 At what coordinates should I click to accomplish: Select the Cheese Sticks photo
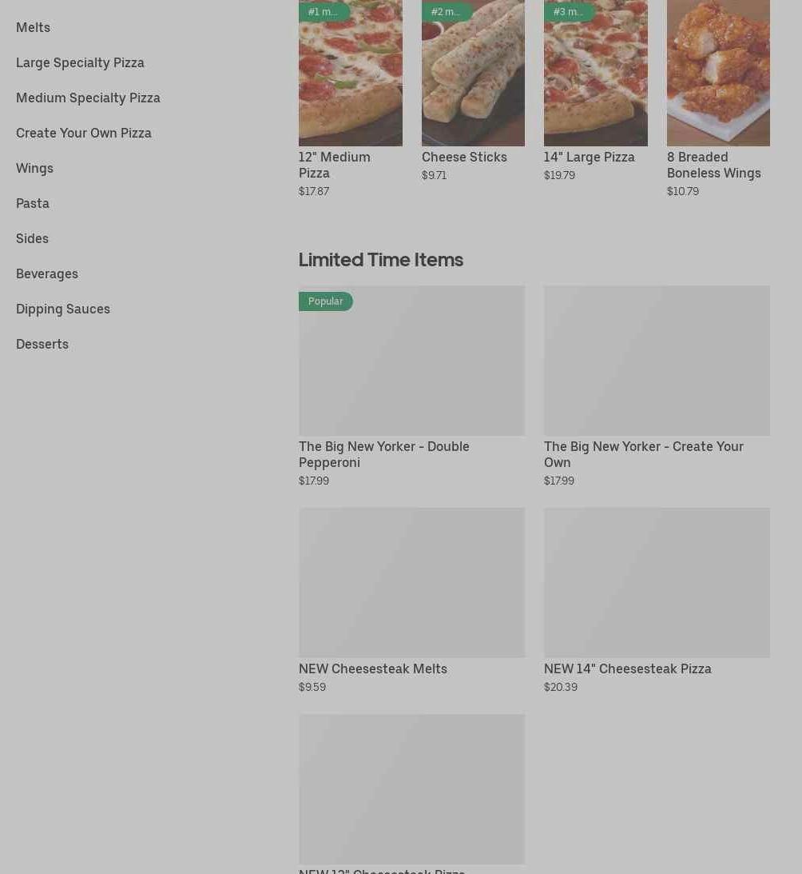tap(473, 76)
